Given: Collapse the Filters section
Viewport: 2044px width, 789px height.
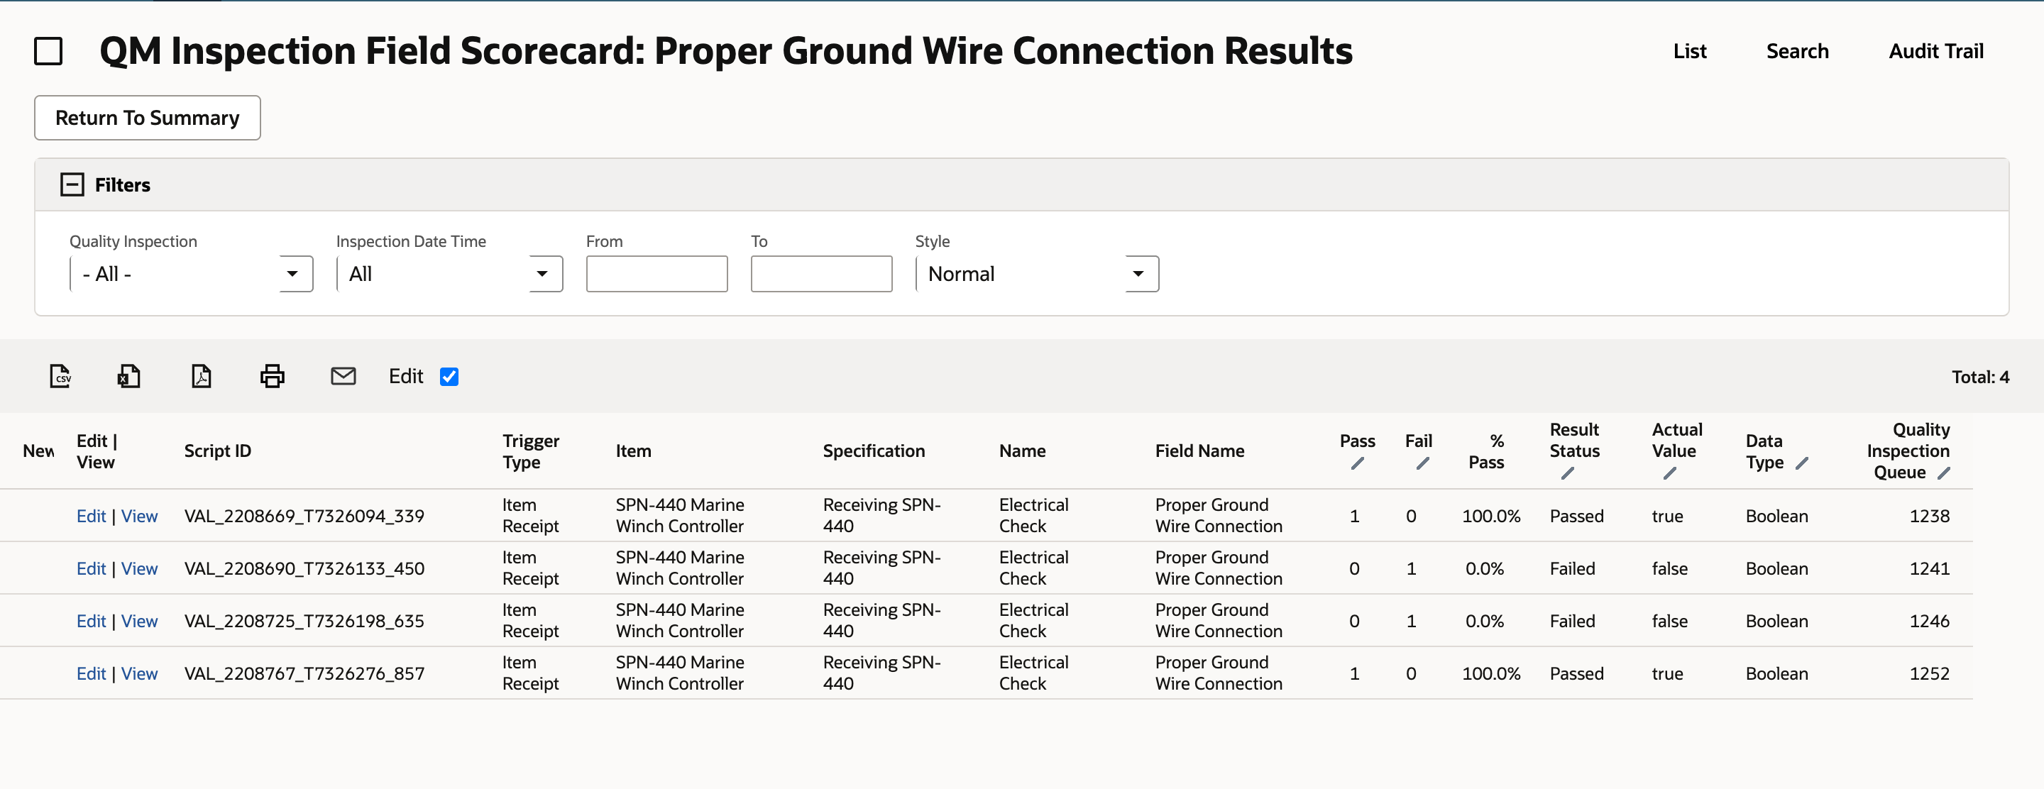Looking at the screenshot, I should [x=72, y=184].
